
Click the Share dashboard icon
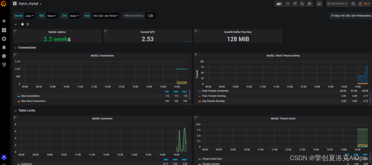[x=295, y=3]
